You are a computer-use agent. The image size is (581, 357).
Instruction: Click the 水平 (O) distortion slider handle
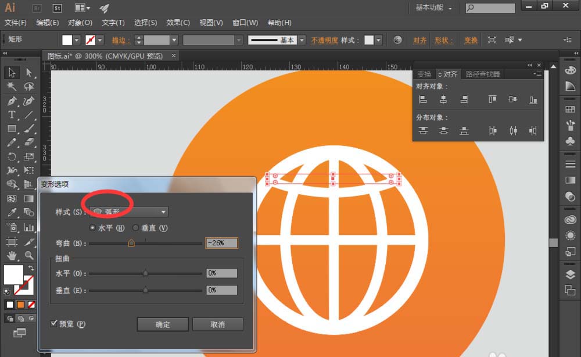pos(146,273)
